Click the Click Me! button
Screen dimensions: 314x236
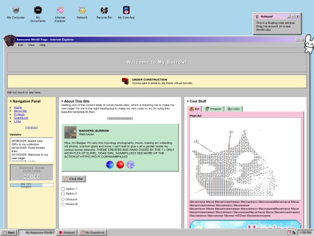click(74, 179)
